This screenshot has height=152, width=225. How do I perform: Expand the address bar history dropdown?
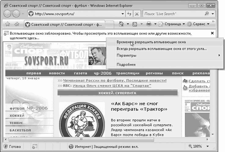(120, 14)
